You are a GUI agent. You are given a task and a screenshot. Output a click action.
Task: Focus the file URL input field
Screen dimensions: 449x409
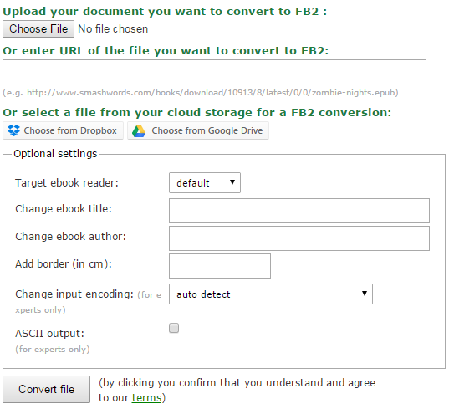215,72
